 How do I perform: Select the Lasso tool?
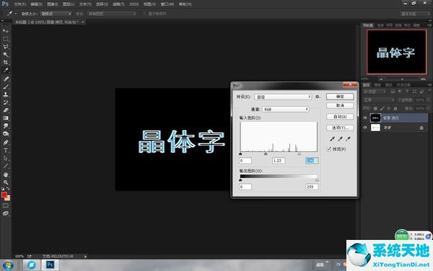click(6, 47)
